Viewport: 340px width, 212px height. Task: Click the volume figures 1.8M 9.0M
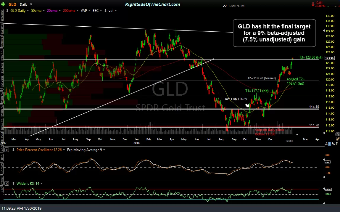tap(236, 6)
